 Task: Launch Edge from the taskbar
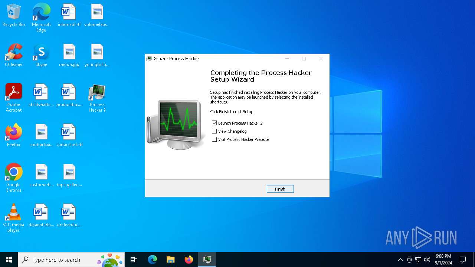152,260
